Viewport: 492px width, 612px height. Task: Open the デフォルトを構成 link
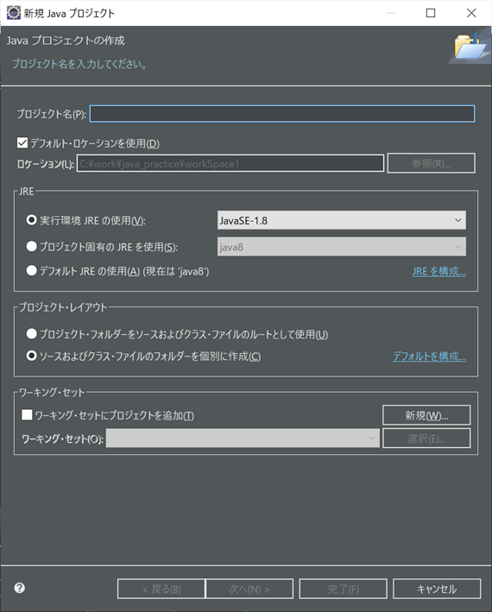click(x=429, y=356)
